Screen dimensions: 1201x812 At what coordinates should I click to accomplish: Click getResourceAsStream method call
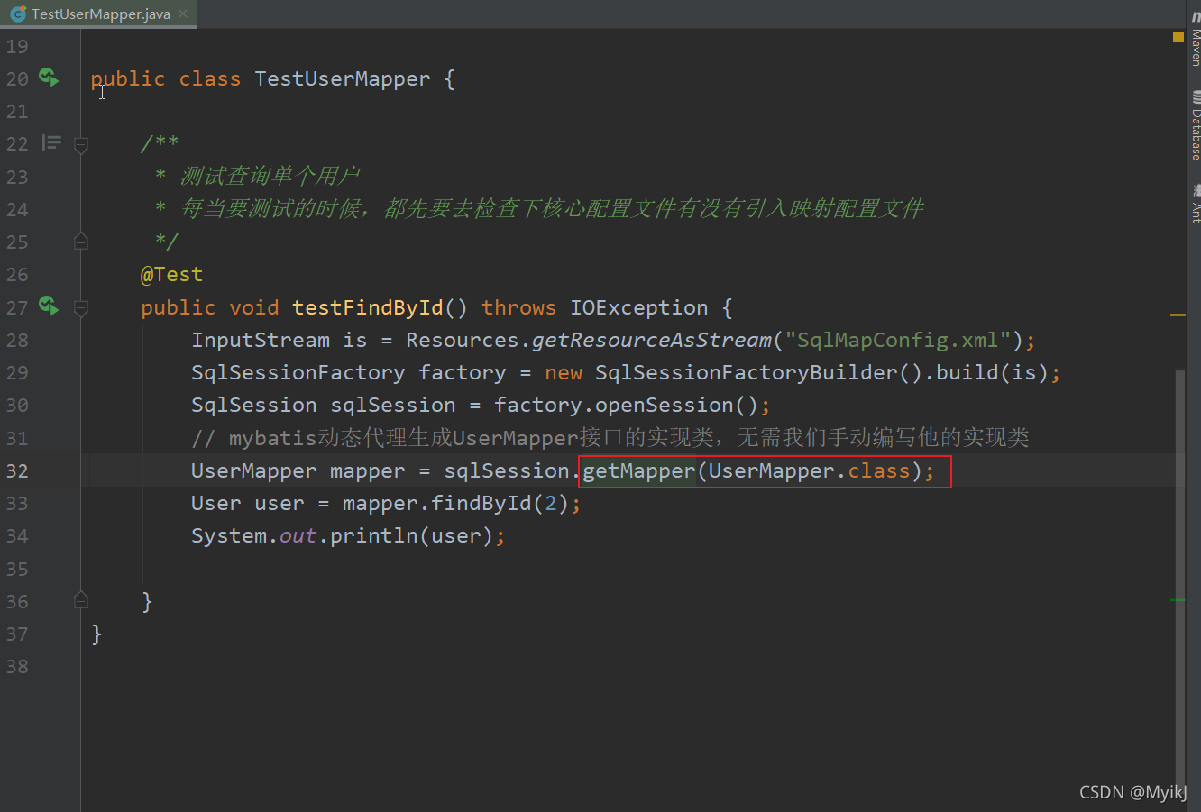coord(652,340)
